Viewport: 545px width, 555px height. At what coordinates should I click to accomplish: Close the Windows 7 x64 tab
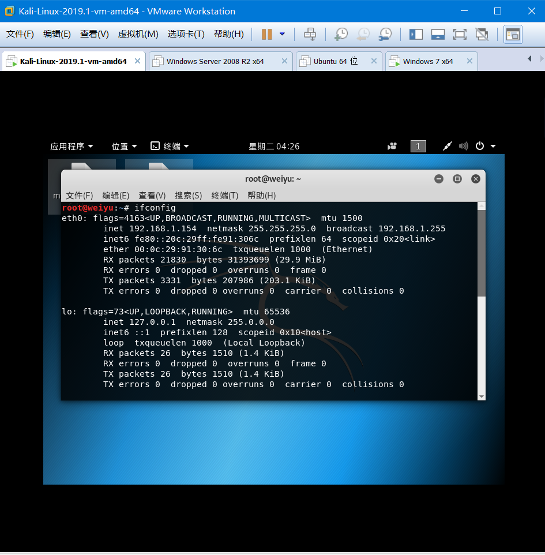(x=469, y=61)
